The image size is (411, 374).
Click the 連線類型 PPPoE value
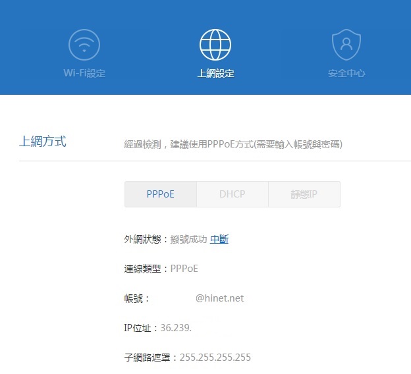184,269
